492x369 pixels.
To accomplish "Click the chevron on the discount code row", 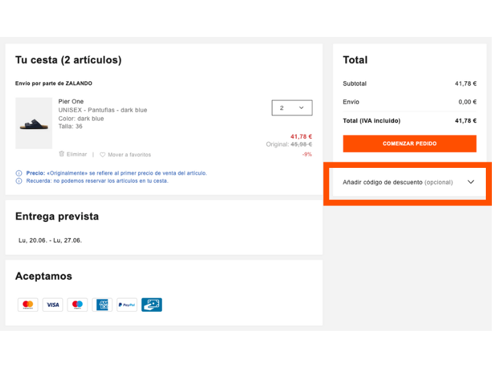I will click(471, 182).
